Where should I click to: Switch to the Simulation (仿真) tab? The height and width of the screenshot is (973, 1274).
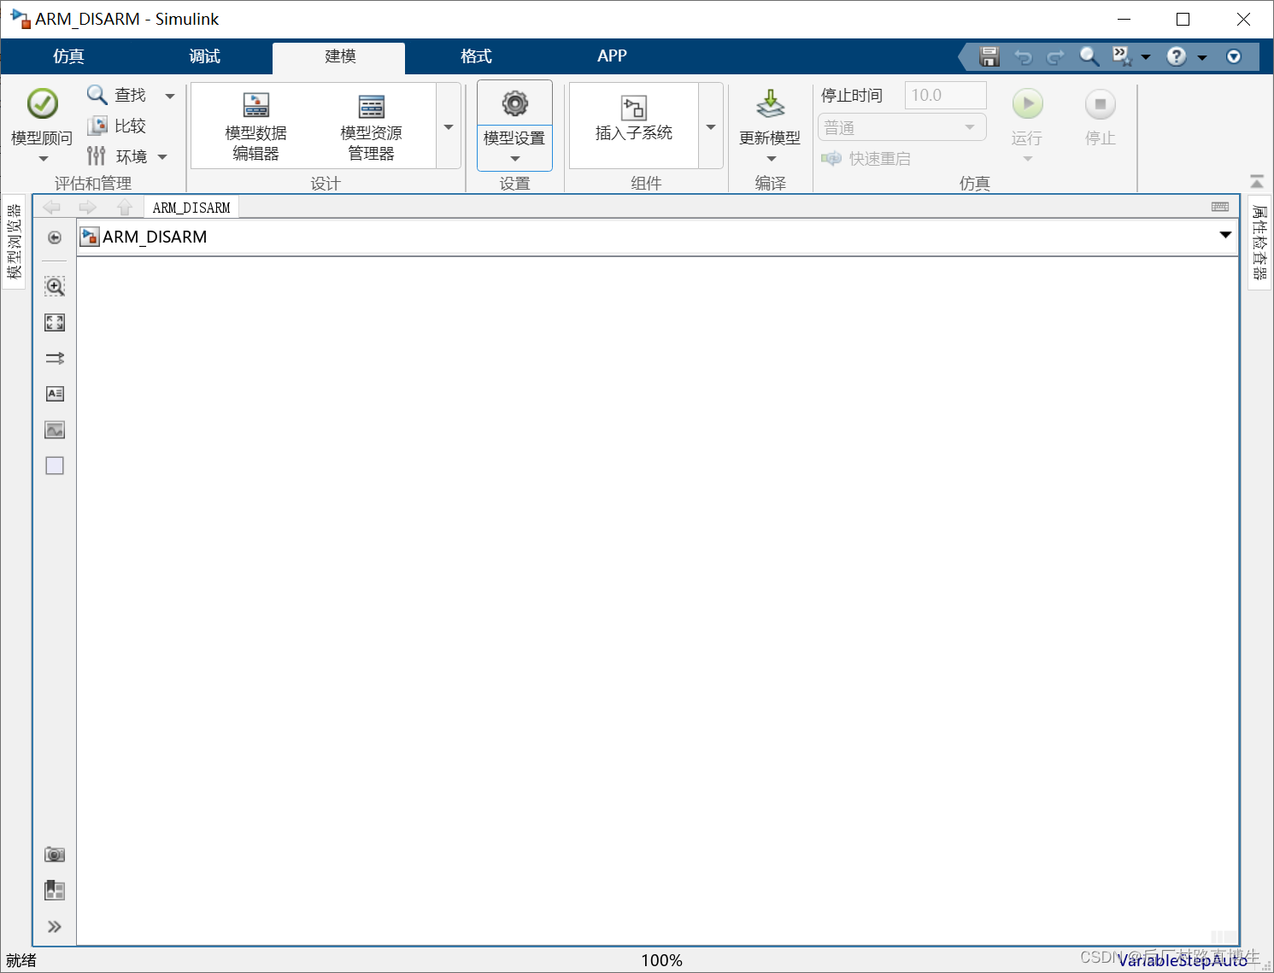coord(68,56)
